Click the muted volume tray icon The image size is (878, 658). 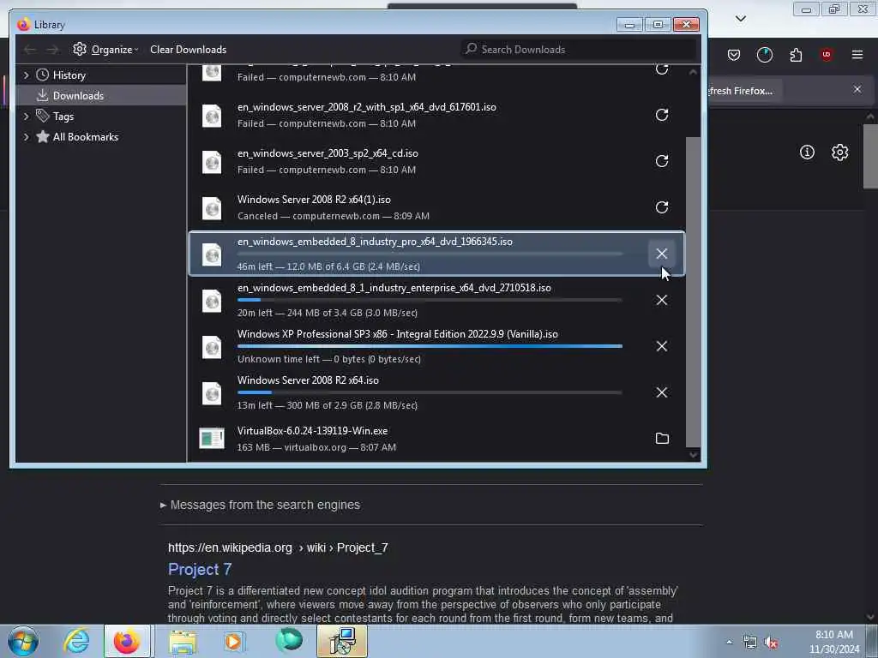[772, 643]
